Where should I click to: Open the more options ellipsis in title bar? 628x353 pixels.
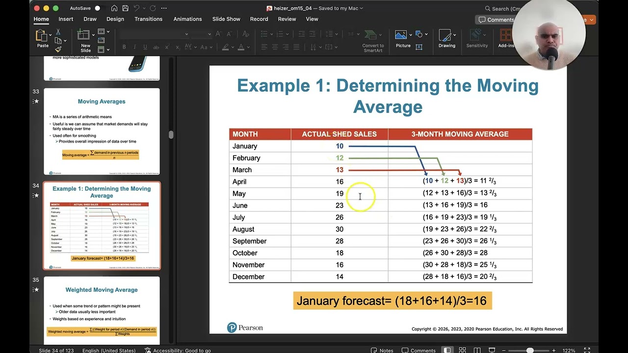click(x=164, y=8)
